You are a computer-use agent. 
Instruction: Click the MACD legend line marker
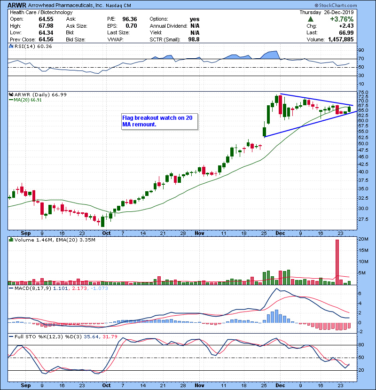point(11,288)
